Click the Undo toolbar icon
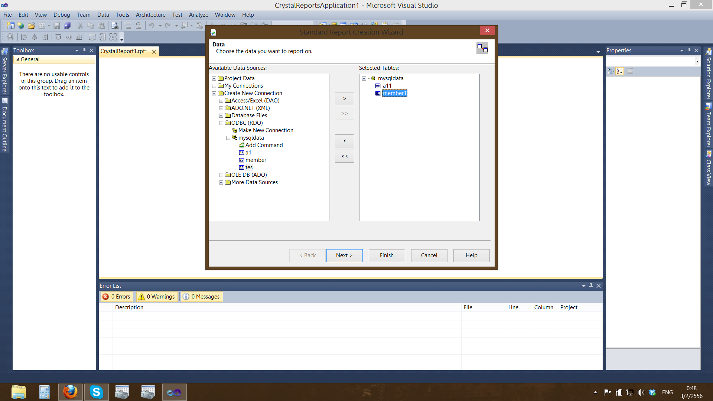The width and height of the screenshot is (713, 401). 151,26
